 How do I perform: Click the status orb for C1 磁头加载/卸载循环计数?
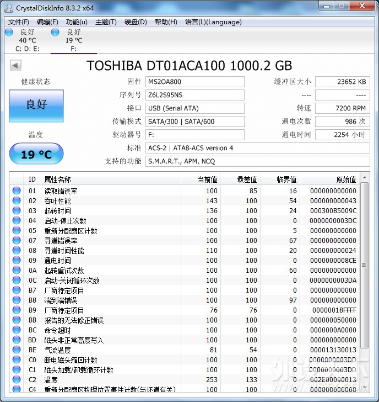17,370
